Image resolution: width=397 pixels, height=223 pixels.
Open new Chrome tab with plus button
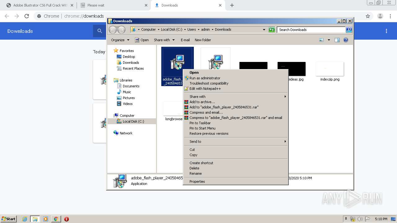click(232, 5)
